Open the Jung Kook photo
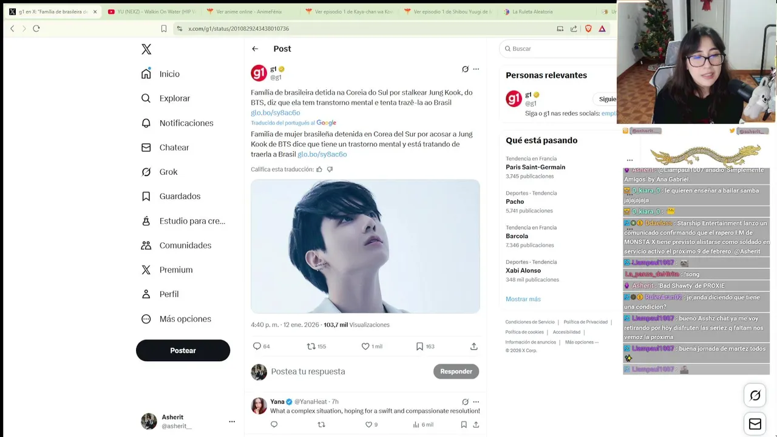 365,246
